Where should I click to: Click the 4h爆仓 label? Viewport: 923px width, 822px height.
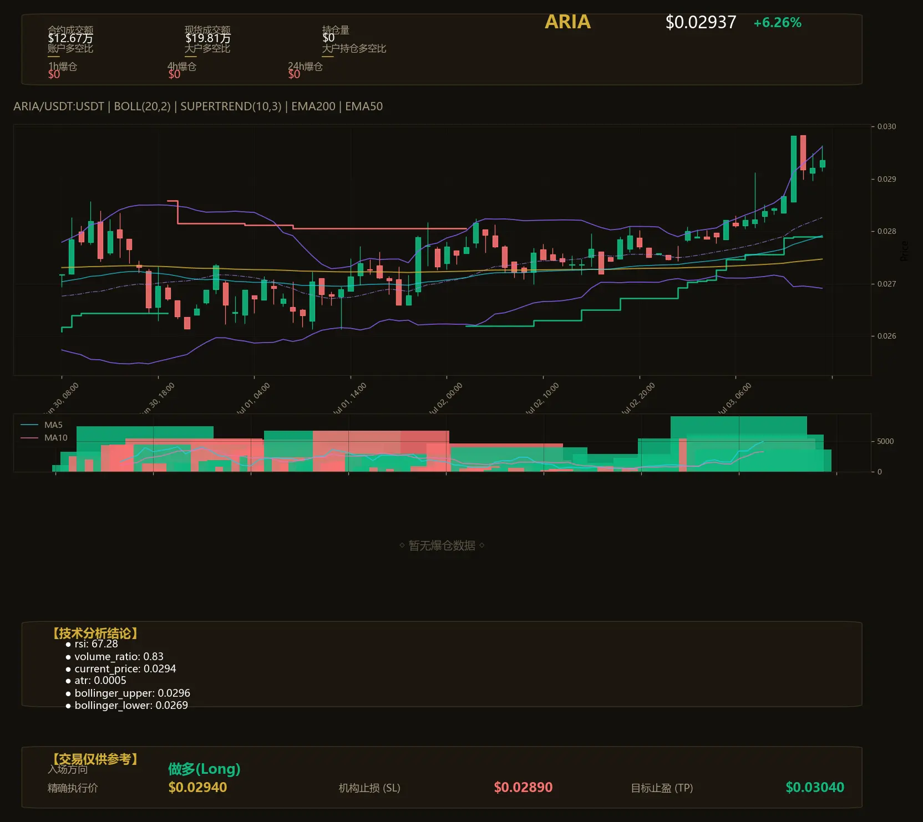[182, 67]
